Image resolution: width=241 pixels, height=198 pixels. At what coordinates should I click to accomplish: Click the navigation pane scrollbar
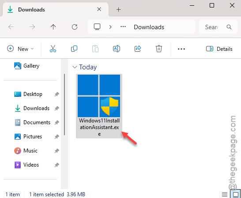[x=64, y=105]
